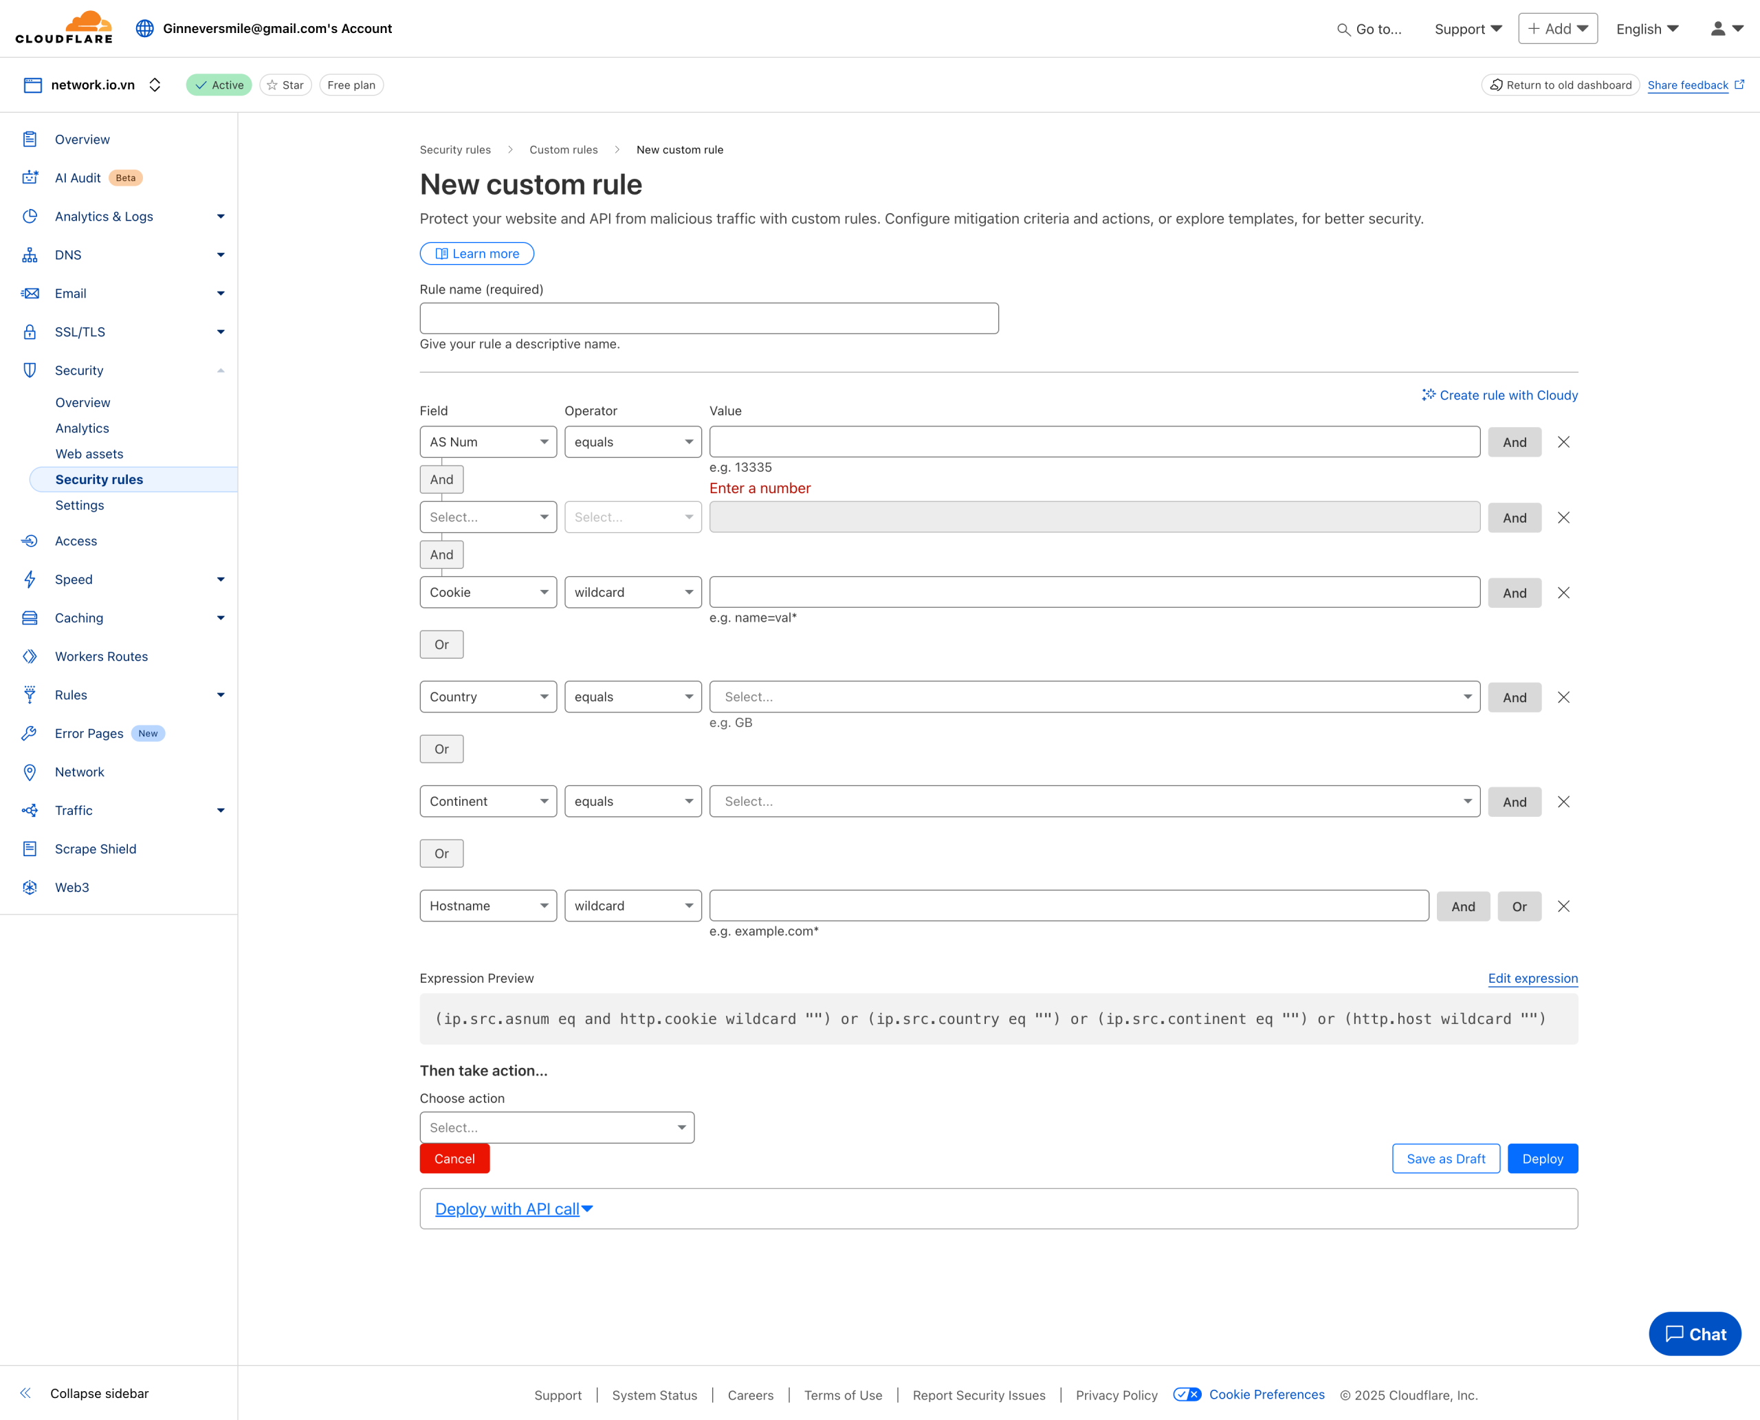The width and height of the screenshot is (1760, 1420).
Task: Click the Rule name input field
Action: pos(708,318)
